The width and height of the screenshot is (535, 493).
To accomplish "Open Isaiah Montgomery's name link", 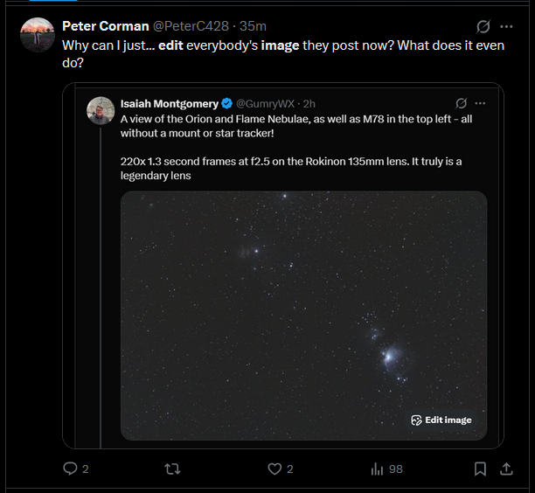I will tap(170, 103).
